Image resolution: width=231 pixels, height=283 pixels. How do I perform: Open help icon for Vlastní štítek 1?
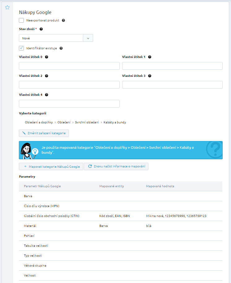pos(150,57)
